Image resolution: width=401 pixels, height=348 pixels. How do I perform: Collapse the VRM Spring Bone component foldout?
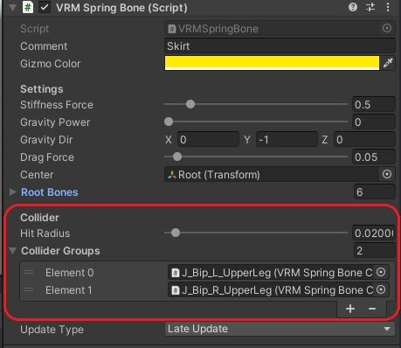[12, 7]
